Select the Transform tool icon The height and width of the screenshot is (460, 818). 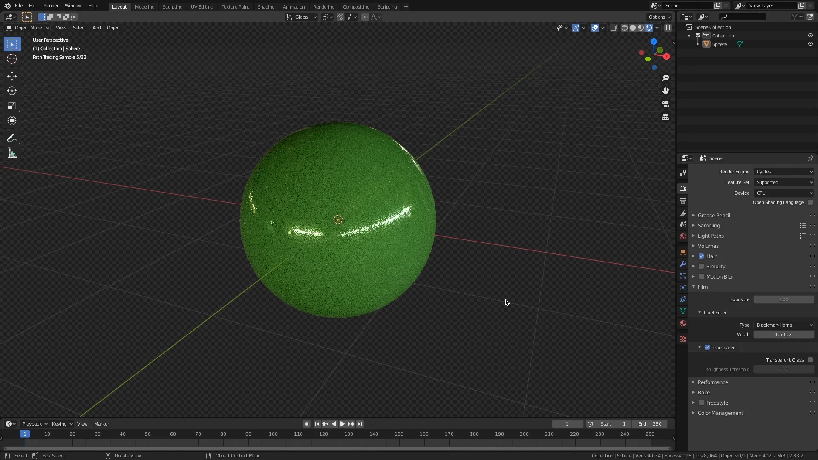(12, 121)
